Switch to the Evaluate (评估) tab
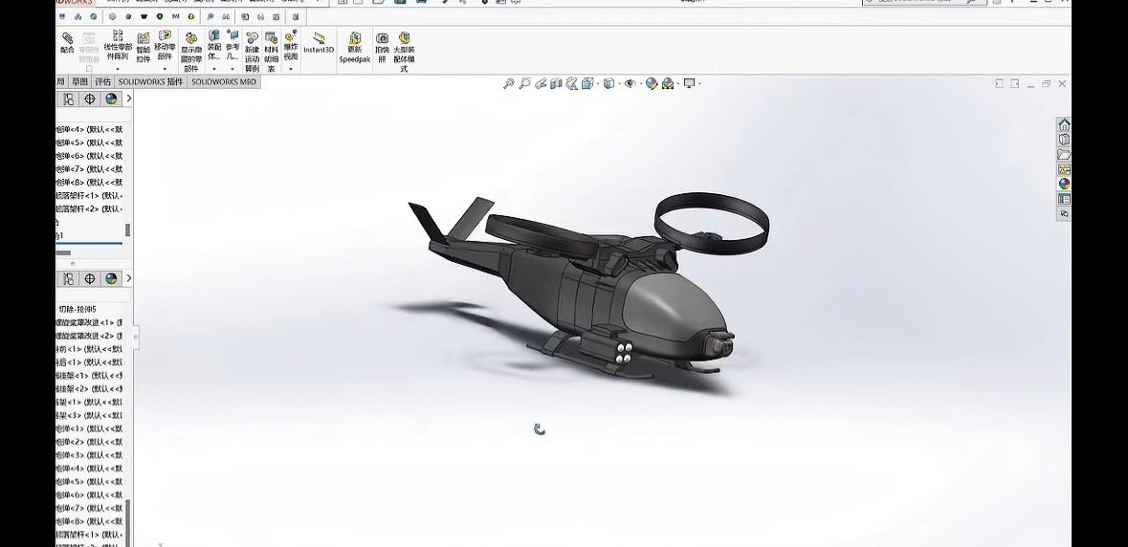1128x547 pixels. [103, 82]
